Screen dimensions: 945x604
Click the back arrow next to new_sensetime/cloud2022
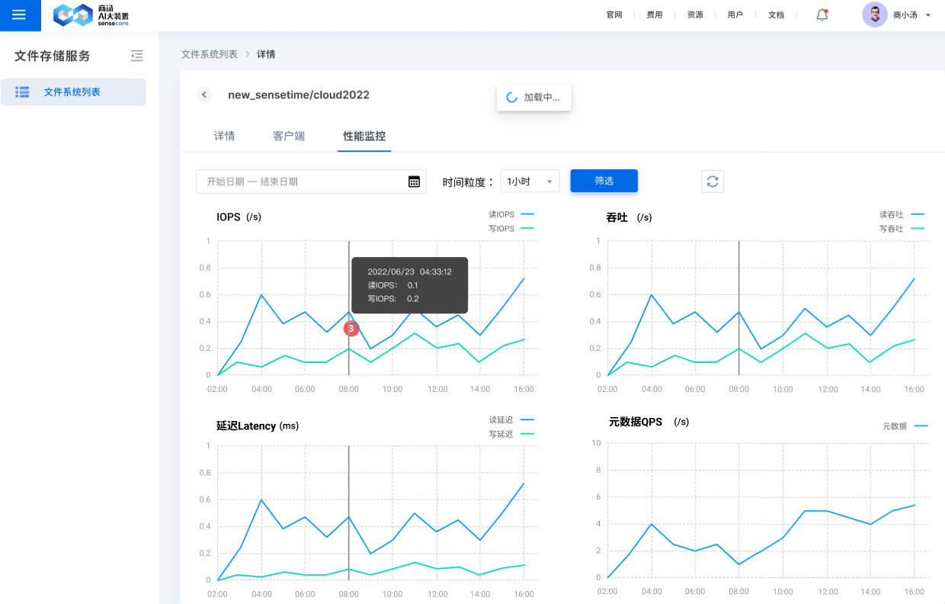tap(203, 95)
